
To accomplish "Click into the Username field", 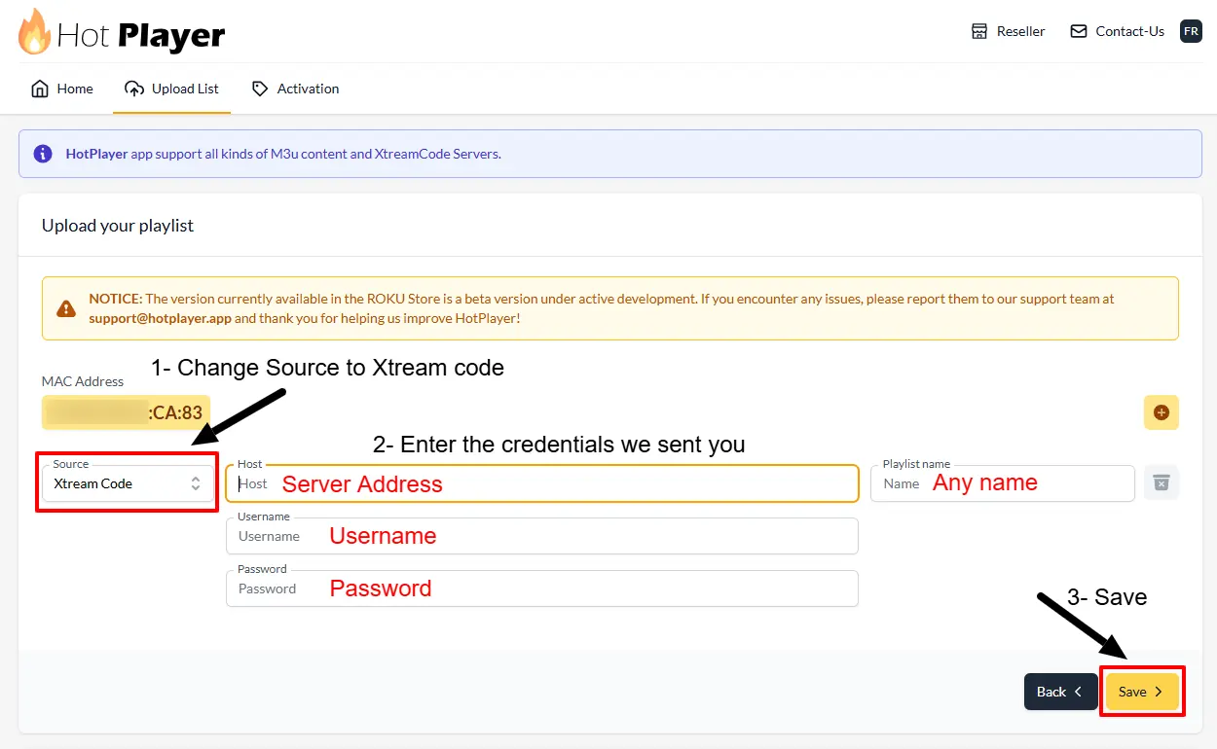I will pos(542,536).
